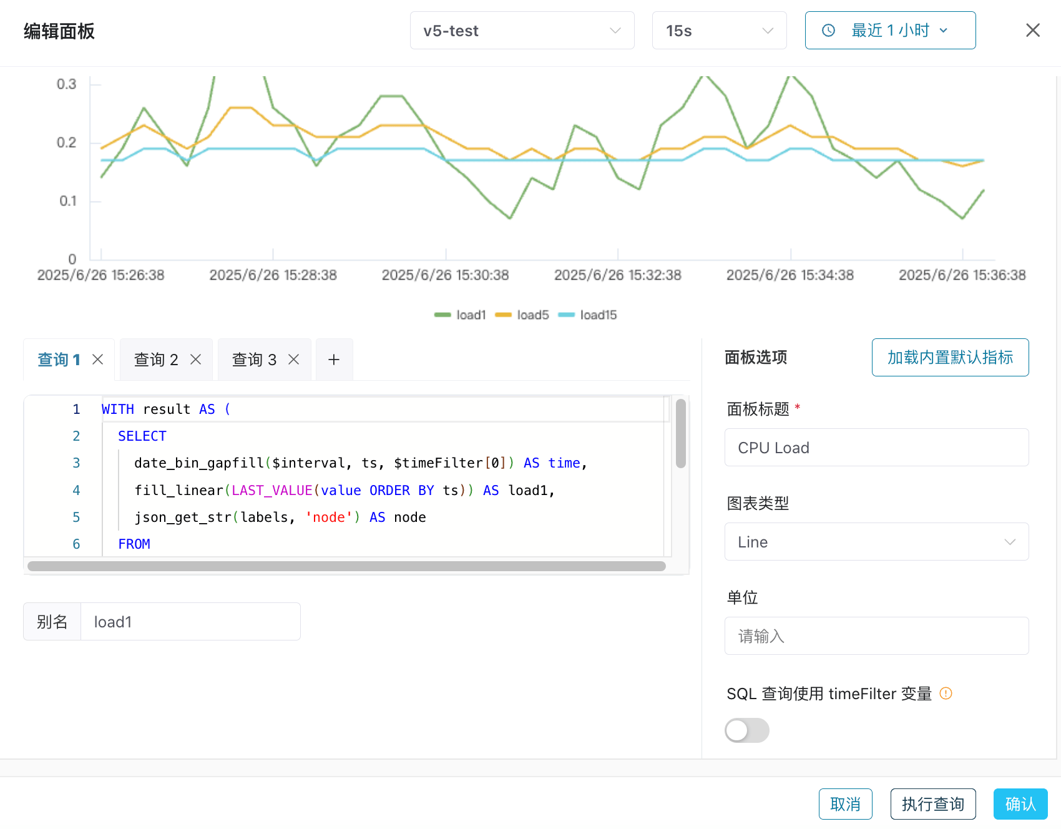Click the clock icon in time range picker
The image size is (1061, 829).
pos(828,30)
